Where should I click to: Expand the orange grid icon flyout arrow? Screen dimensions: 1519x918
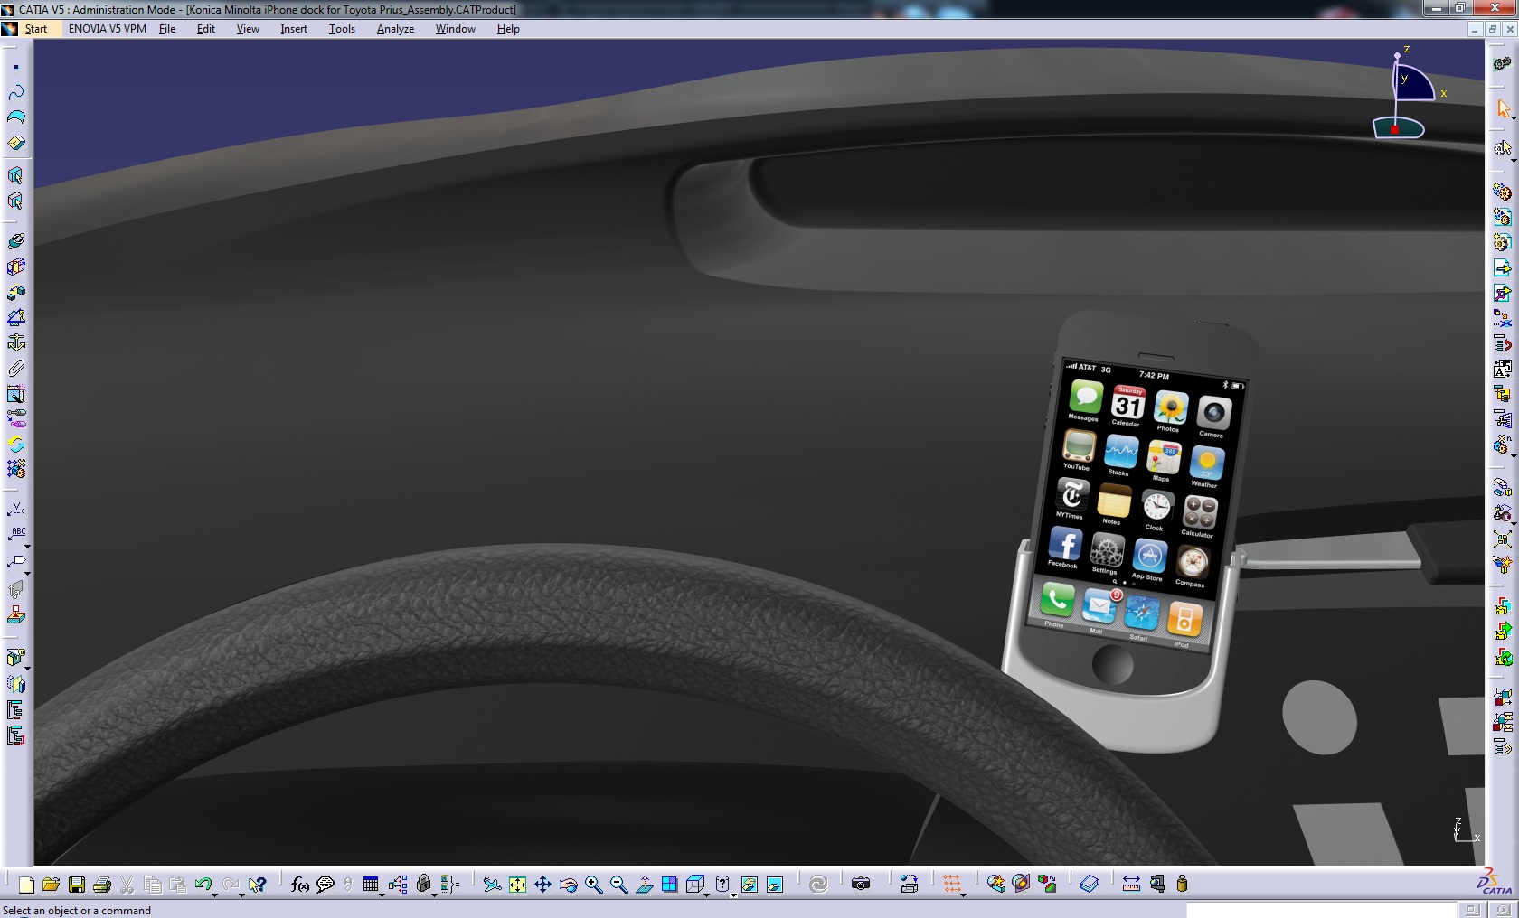click(x=963, y=895)
